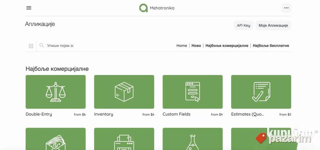Open the lab flask app tile
The height and width of the screenshot is (150, 320).
coord(192,139)
